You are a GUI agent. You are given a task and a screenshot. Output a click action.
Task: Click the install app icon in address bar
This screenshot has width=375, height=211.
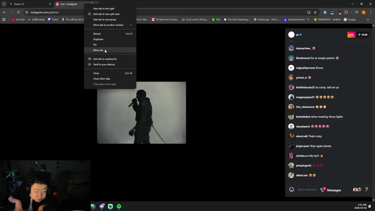click(x=309, y=12)
